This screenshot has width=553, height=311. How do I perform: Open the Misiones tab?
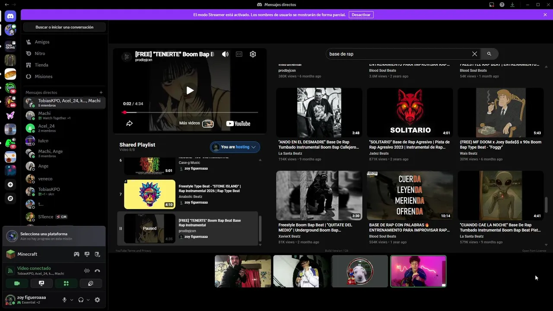64,76
